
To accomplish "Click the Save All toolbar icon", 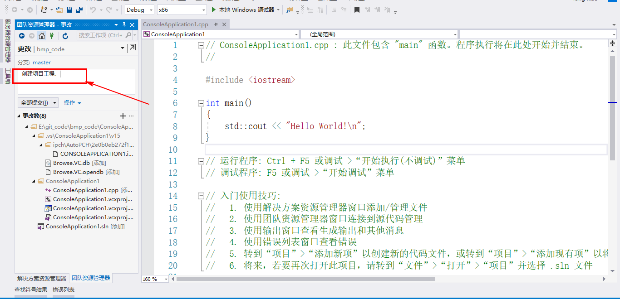I will (79, 10).
